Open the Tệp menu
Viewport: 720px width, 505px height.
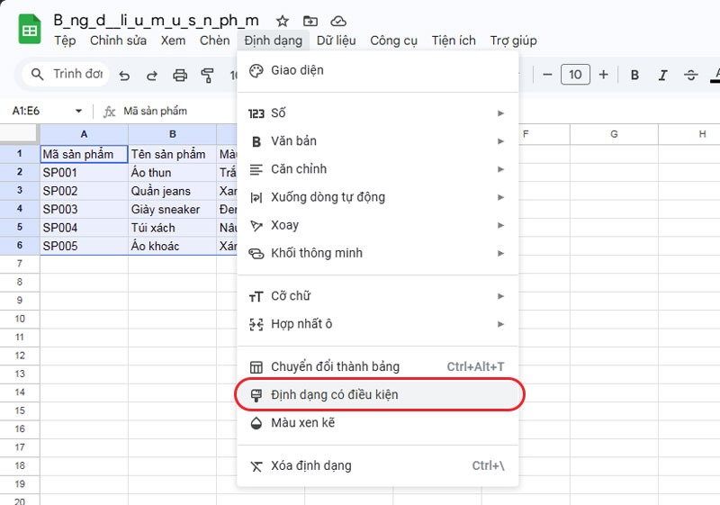(65, 41)
